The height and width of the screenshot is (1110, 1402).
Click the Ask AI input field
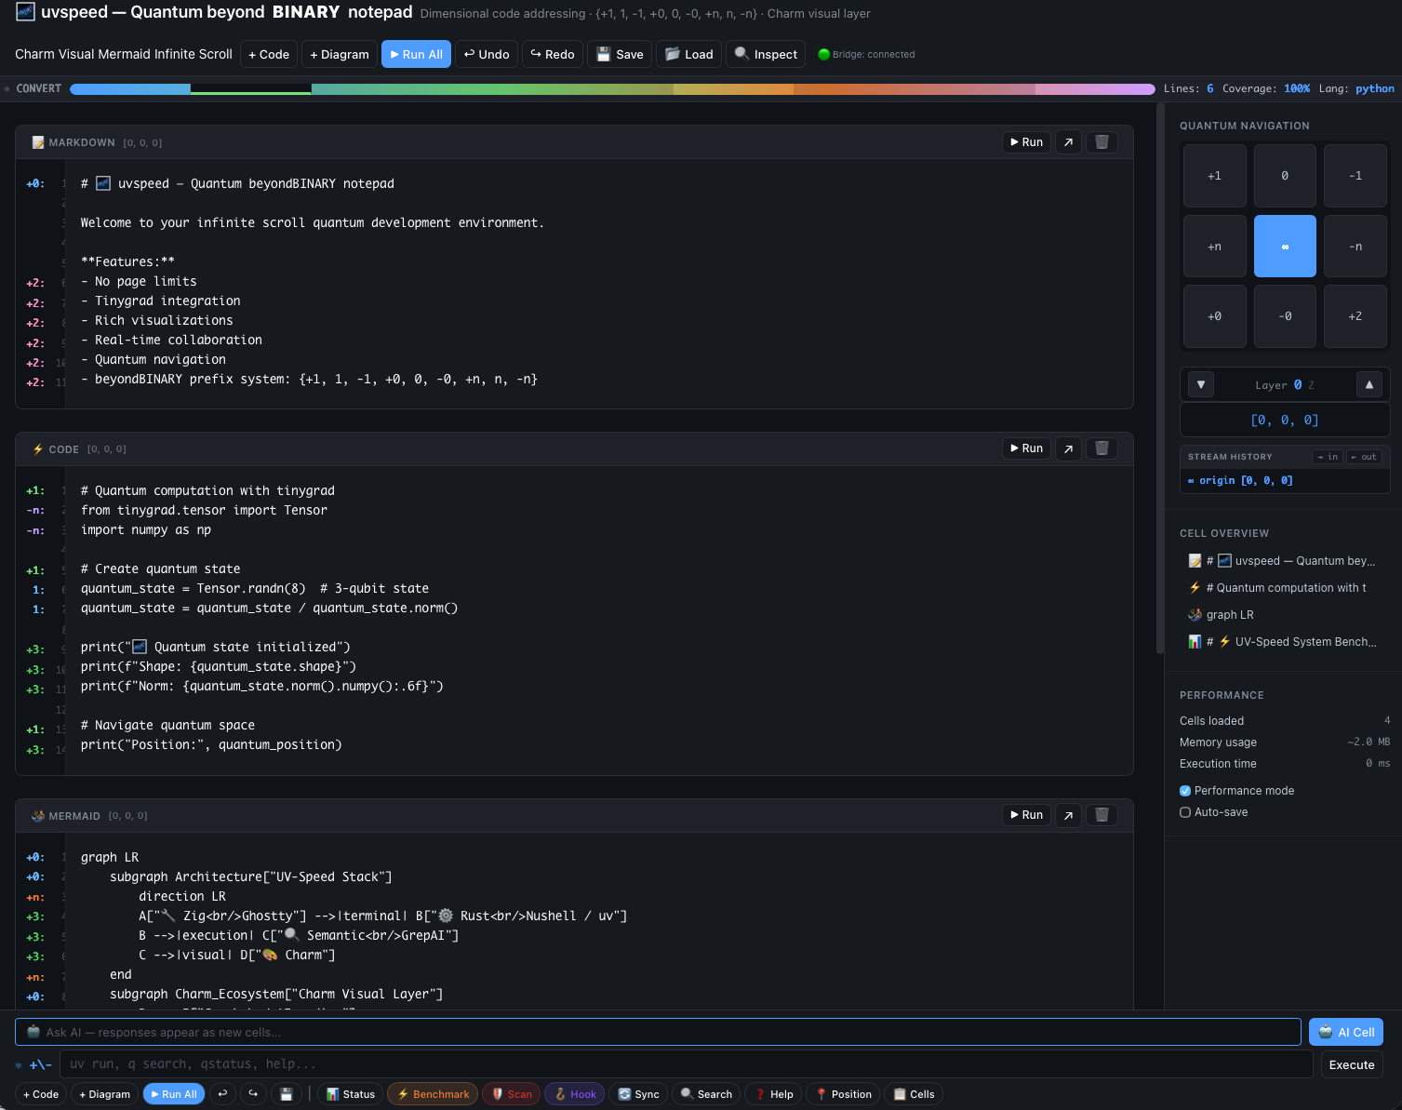coord(651,1032)
